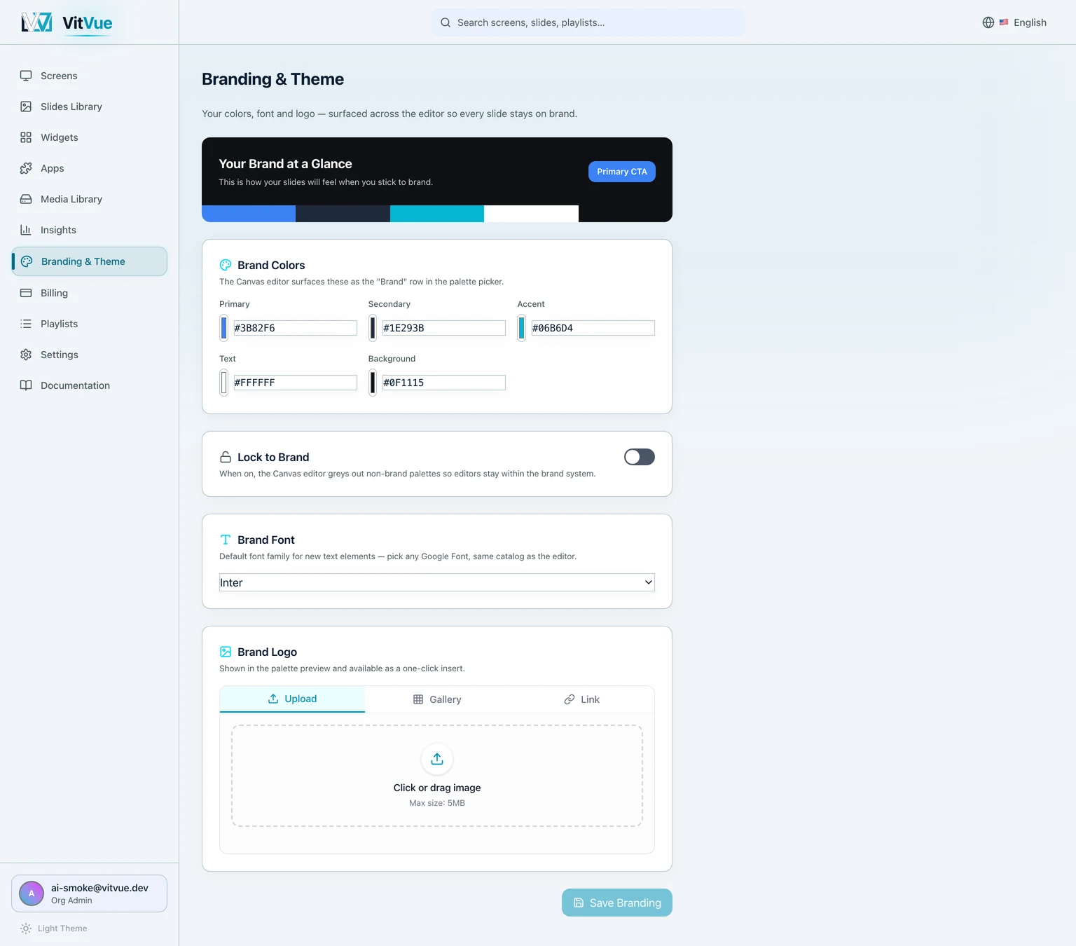Click the blue stripe in brand preview

[249, 214]
